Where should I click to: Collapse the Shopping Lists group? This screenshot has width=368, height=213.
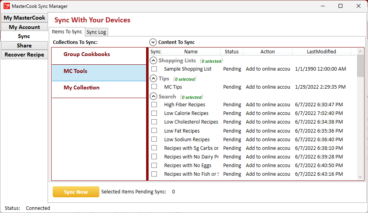click(x=153, y=61)
